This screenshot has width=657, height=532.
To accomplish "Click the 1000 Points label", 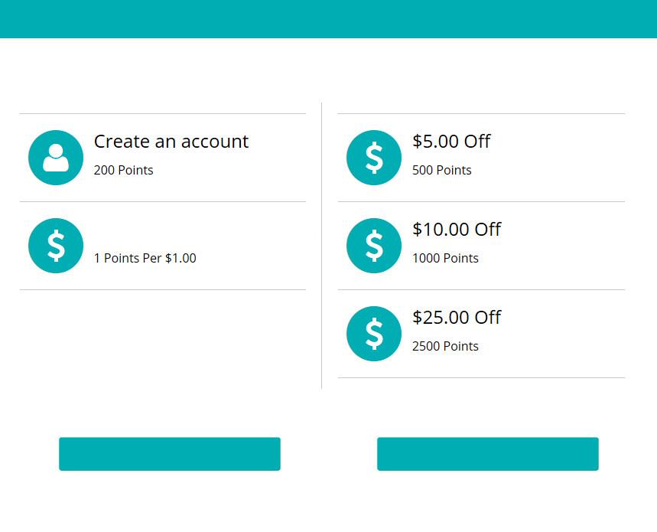I will 445,258.
